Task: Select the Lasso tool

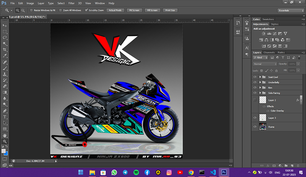Action: coord(5,37)
